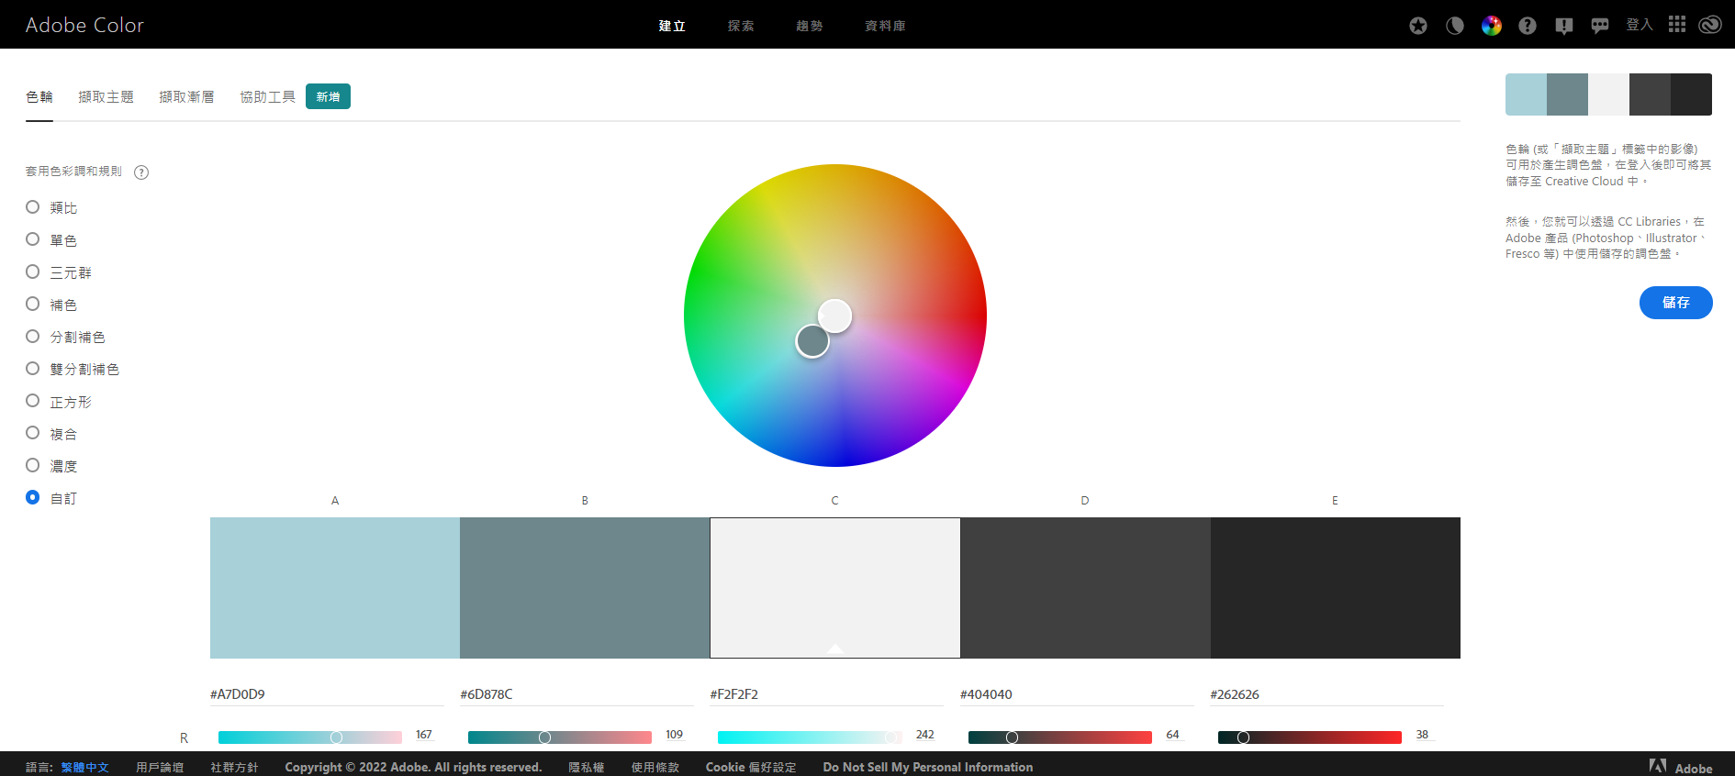
Task: Click the palette preview strip top right
Action: (x=1608, y=94)
